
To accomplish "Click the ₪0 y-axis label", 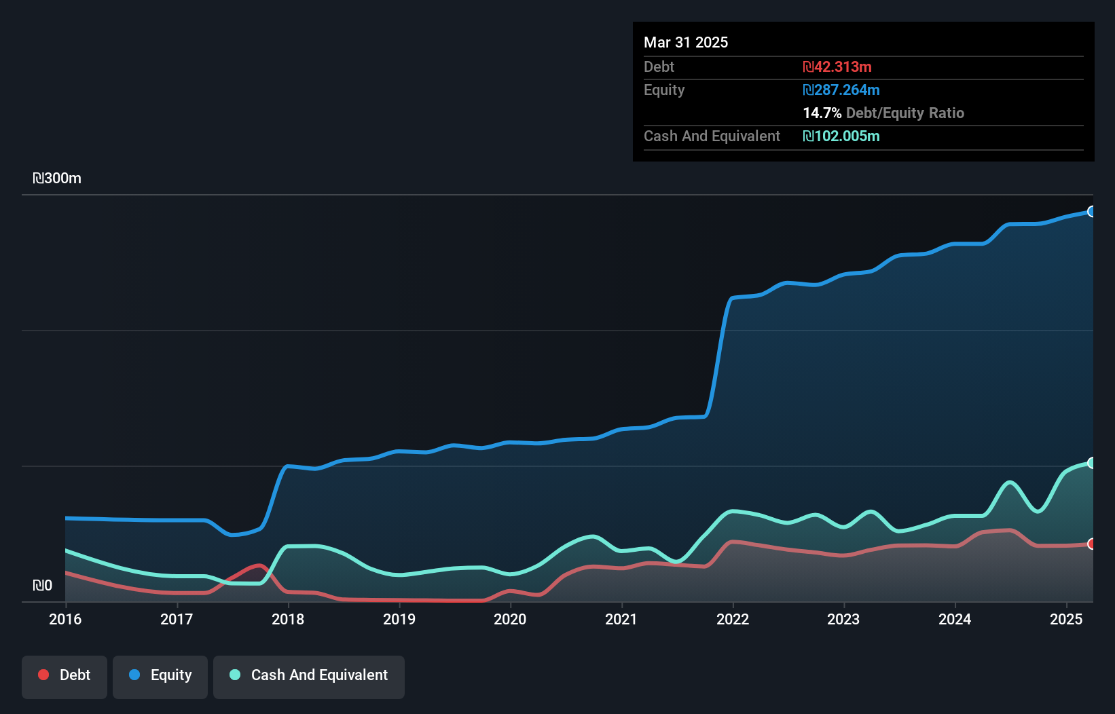I will coord(42,586).
